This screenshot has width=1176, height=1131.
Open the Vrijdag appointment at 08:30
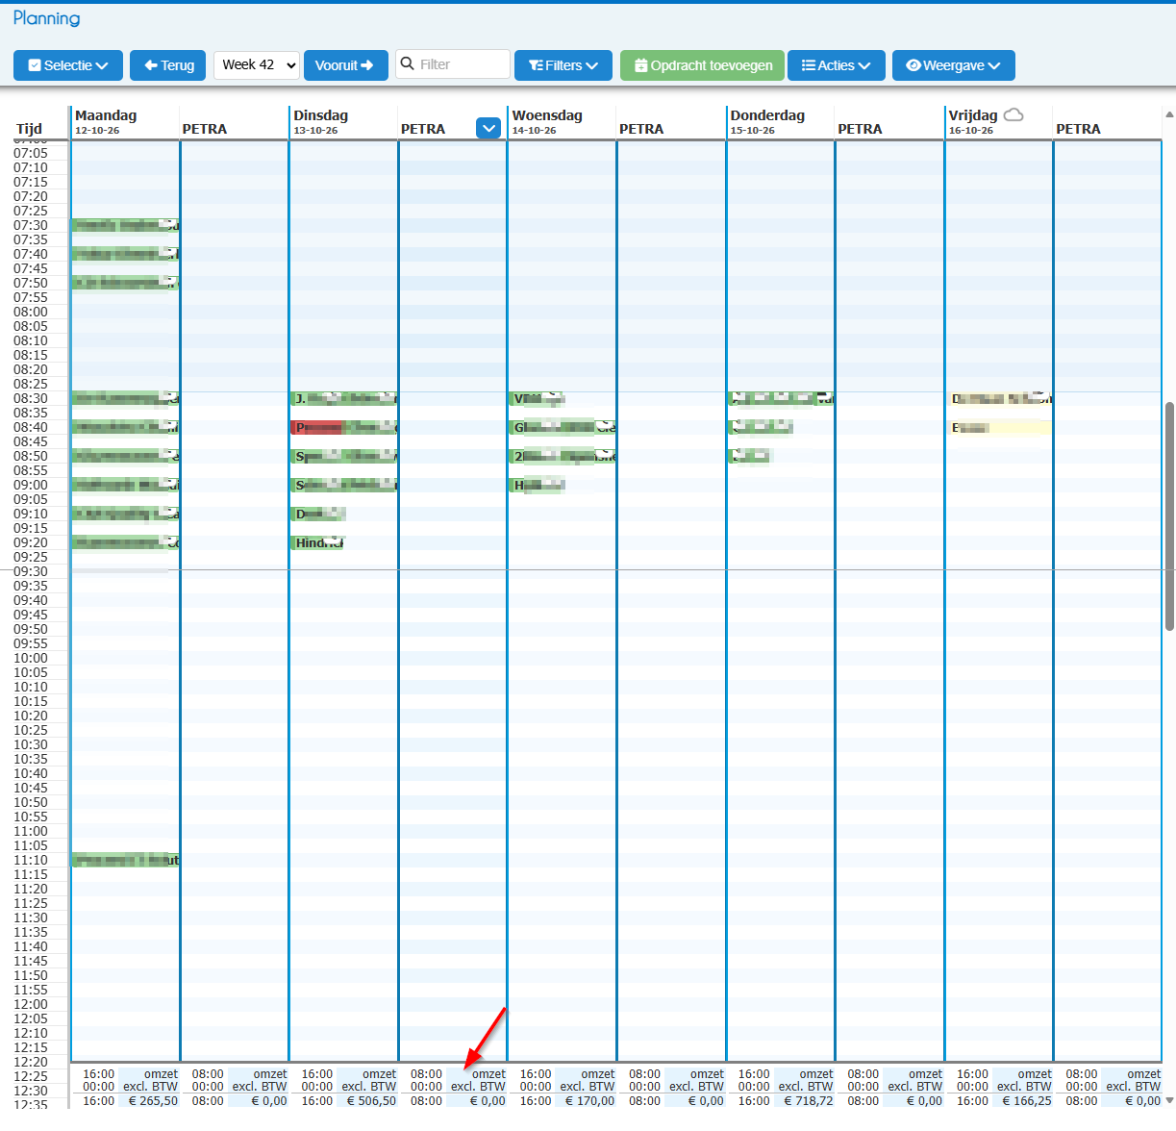point(1000,398)
